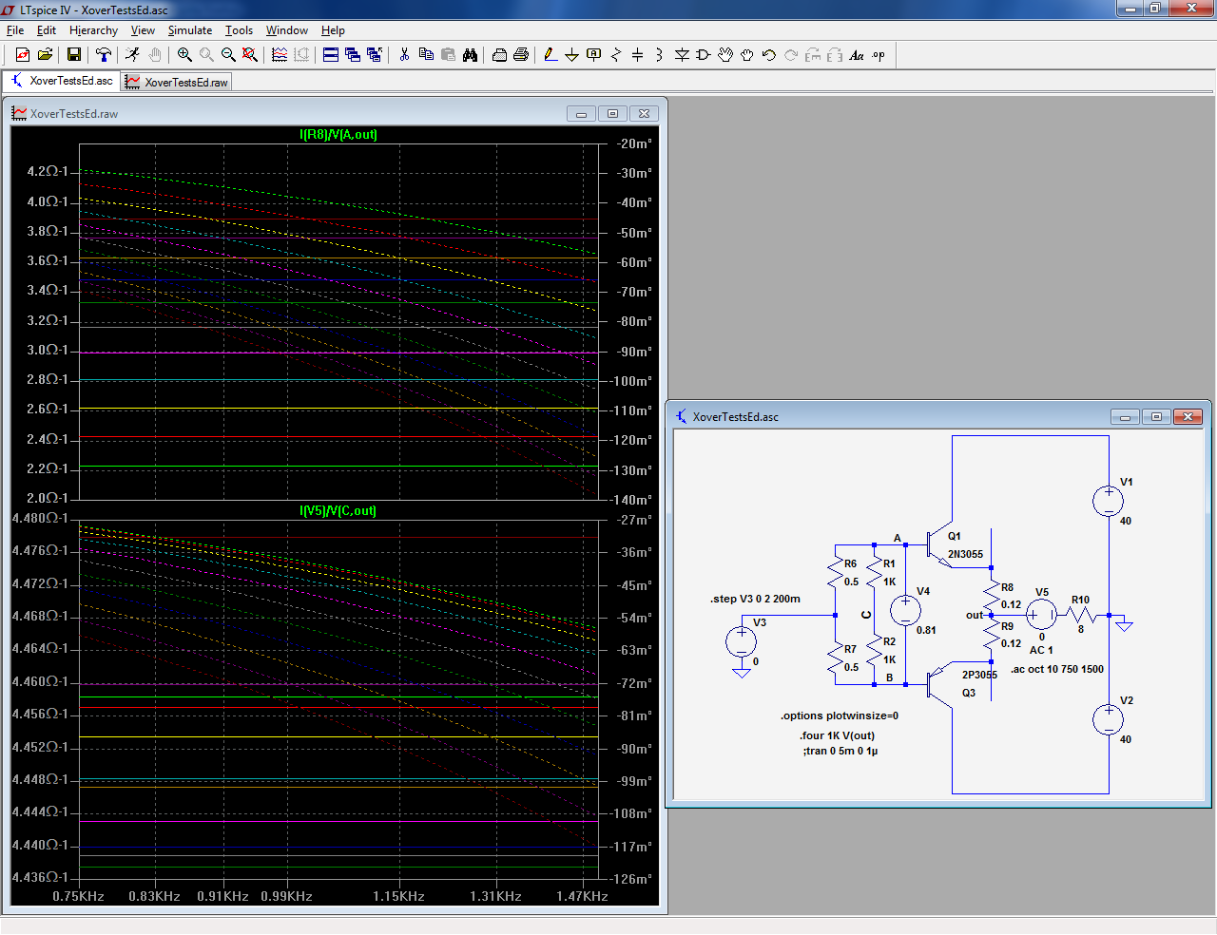Select the Ground symbol tool
The height and width of the screenshot is (935, 1217).
[x=572, y=55]
